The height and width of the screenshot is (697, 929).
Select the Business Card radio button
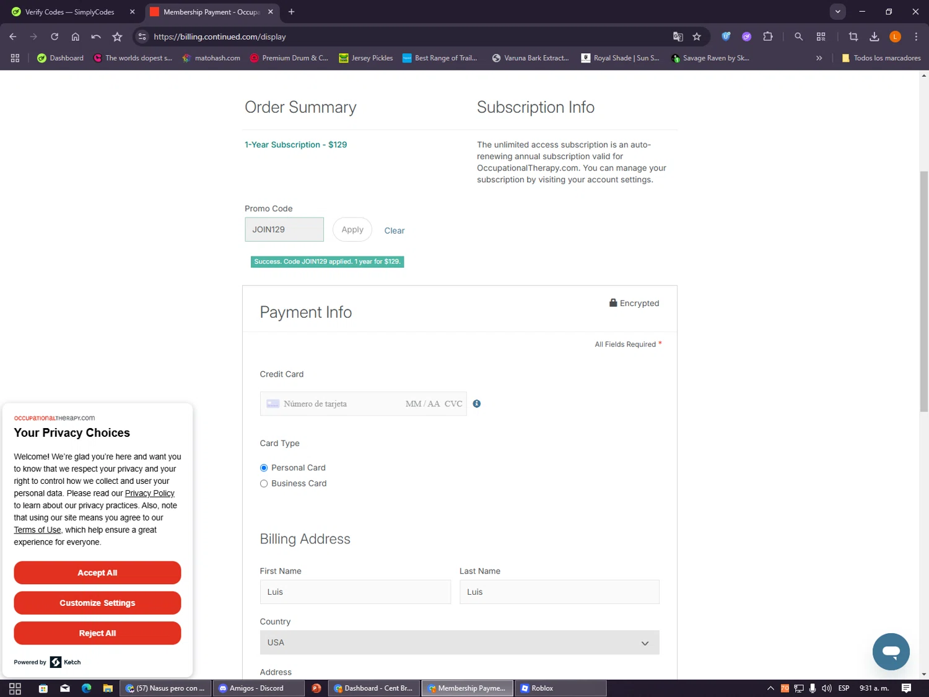pyautogui.click(x=264, y=483)
